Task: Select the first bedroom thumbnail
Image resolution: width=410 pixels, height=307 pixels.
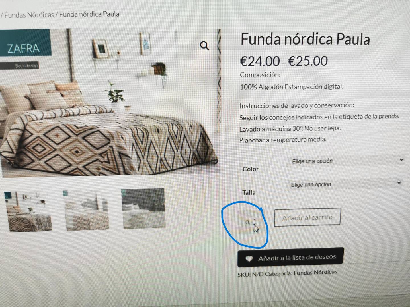Action: [28, 211]
